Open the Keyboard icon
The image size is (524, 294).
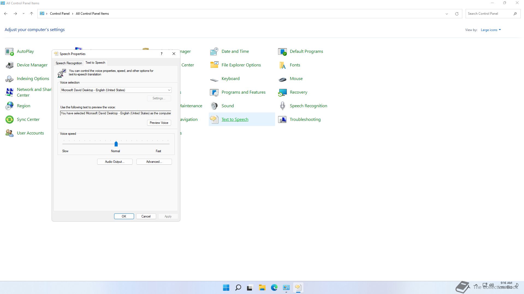pos(214,79)
